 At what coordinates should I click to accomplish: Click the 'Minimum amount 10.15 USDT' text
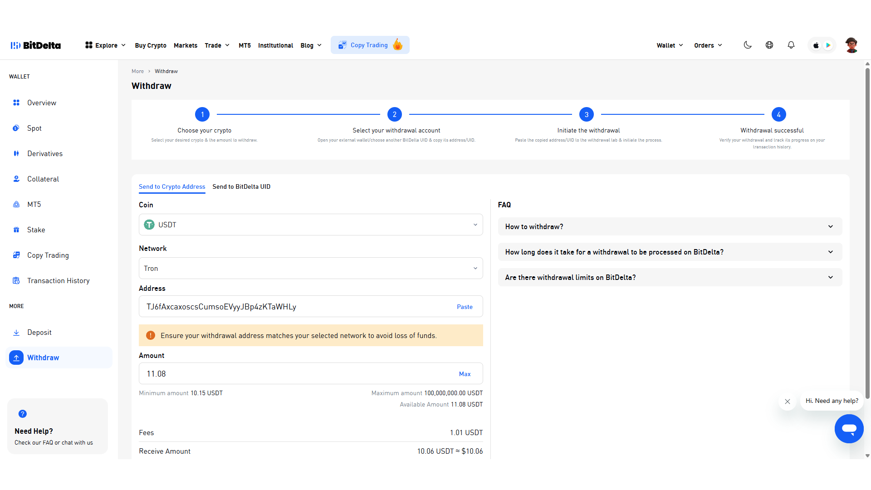coord(181,393)
